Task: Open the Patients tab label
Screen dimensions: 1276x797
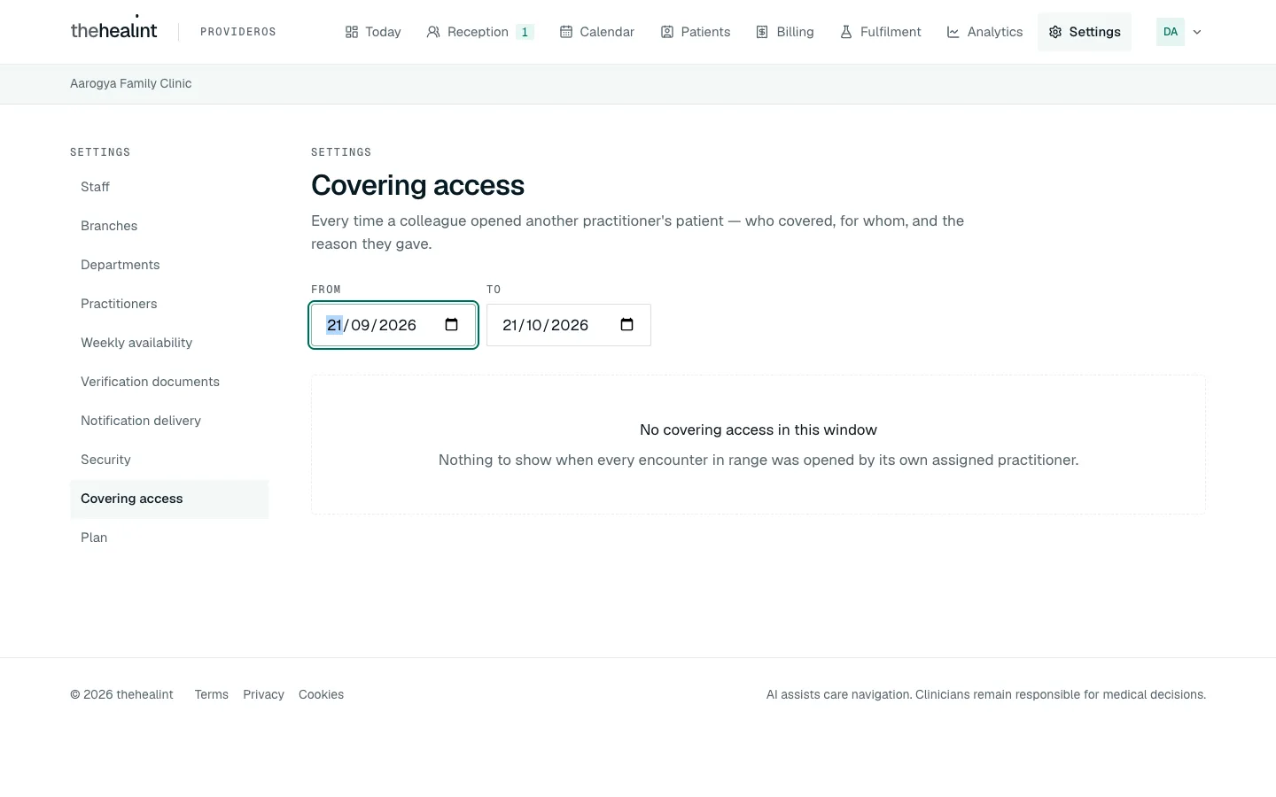Action: pyautogui.click(x=705, y=32)
